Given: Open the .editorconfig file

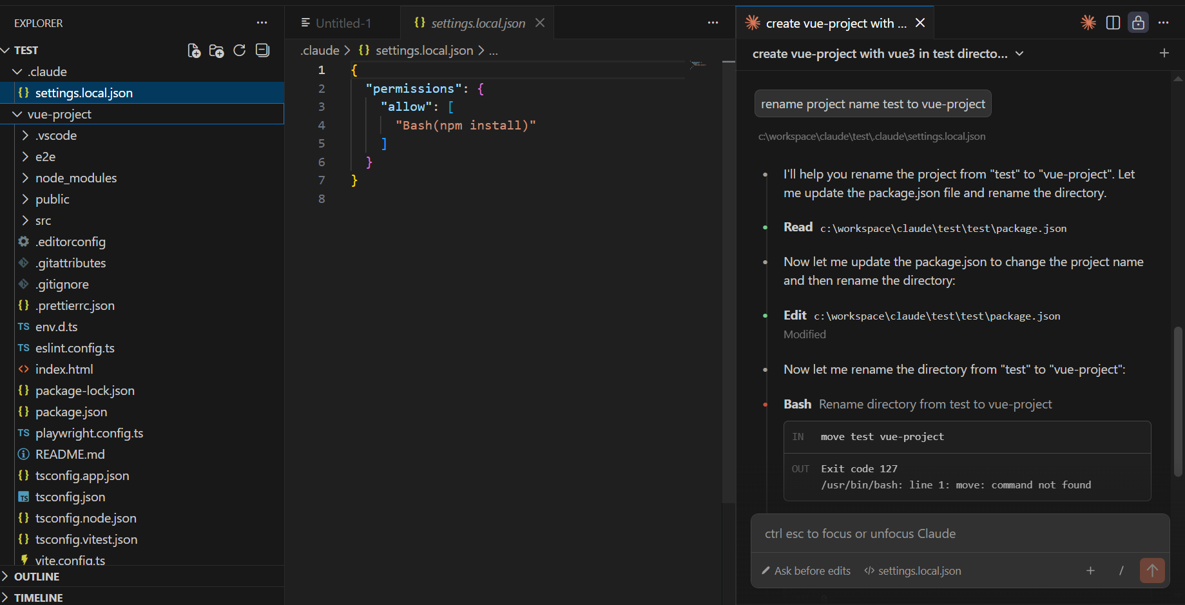Looking at the screenshot, I should [x=142, y=242].
